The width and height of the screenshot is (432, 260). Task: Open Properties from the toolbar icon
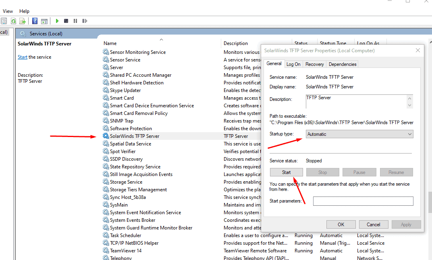click(x=44, y=20)
